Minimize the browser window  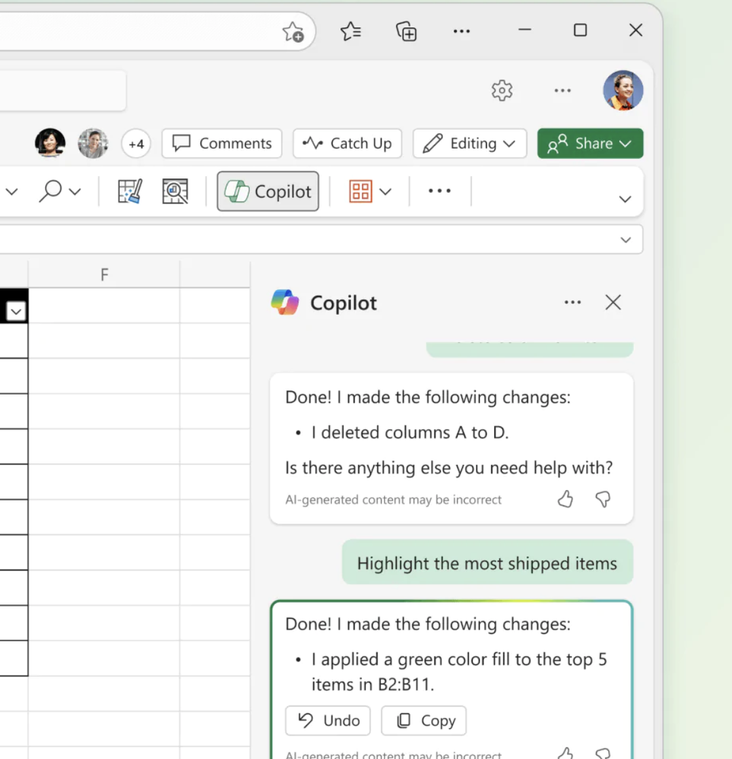(524, 30)
